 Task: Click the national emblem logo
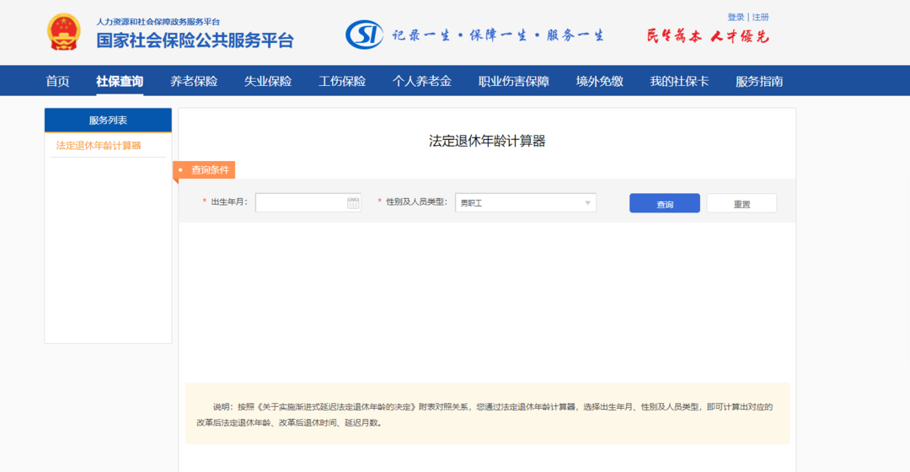click(63, 32)
